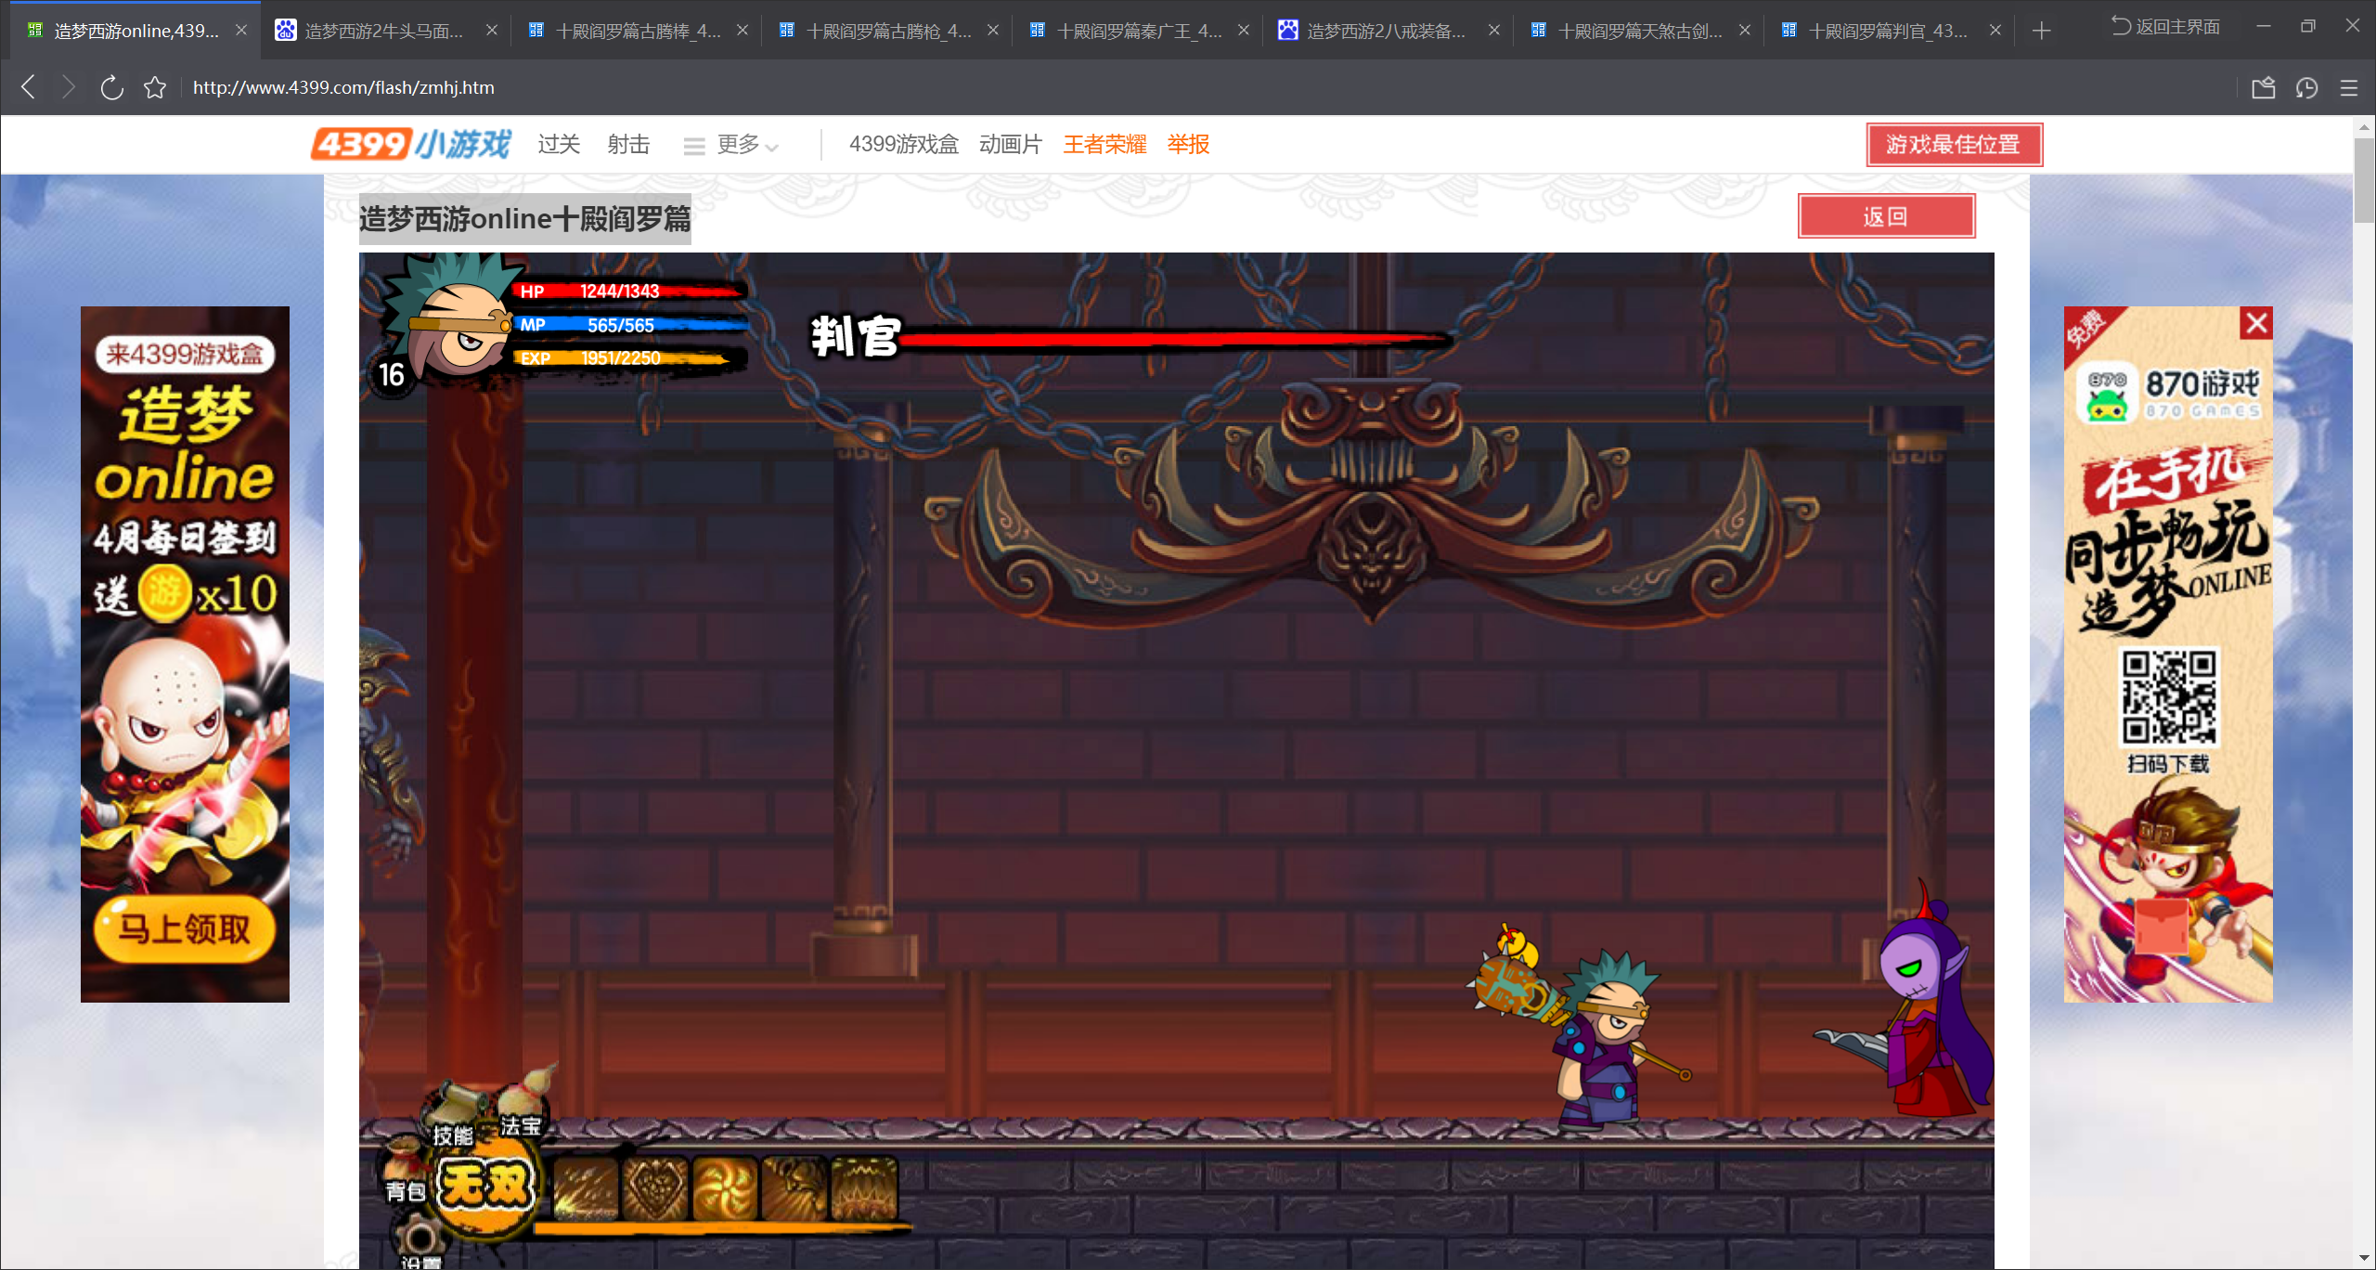Image resolution: width=2376 pixels, height=1270 pixels.
Task: Open the 背包 backpack bag icon
Action: pyautogui.click(x=405, y=1173)
